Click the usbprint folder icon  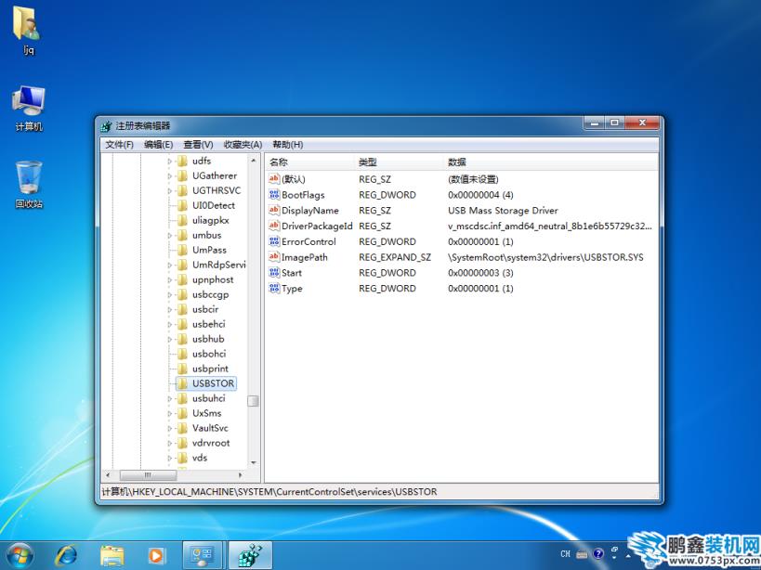(182, 369)
